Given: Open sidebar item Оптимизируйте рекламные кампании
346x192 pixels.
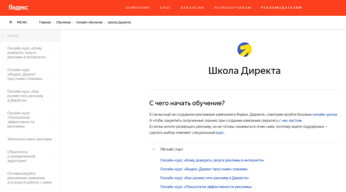Looking at the screenshot, I should tap(29, 178).
